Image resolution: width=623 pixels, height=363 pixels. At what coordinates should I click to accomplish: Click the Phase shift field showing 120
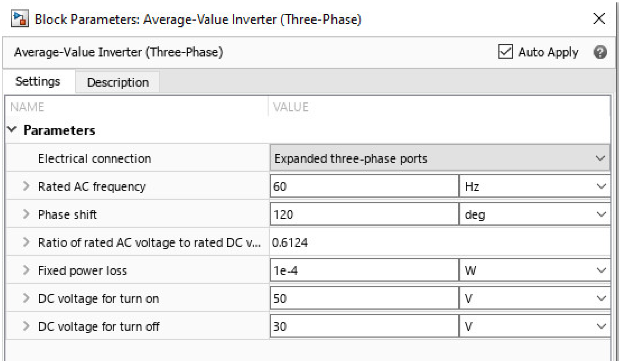coord(364,214)
